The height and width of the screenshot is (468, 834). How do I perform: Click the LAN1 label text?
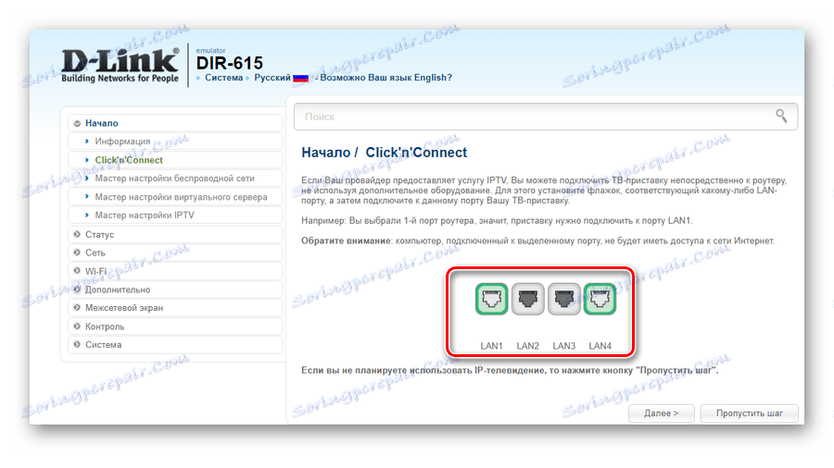coord(491,346)
